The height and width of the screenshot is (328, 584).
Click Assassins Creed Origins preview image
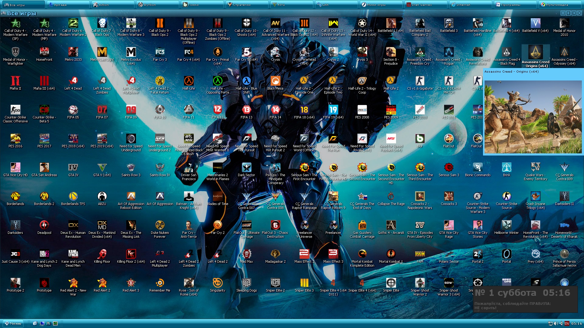click(x=533, y=117)
